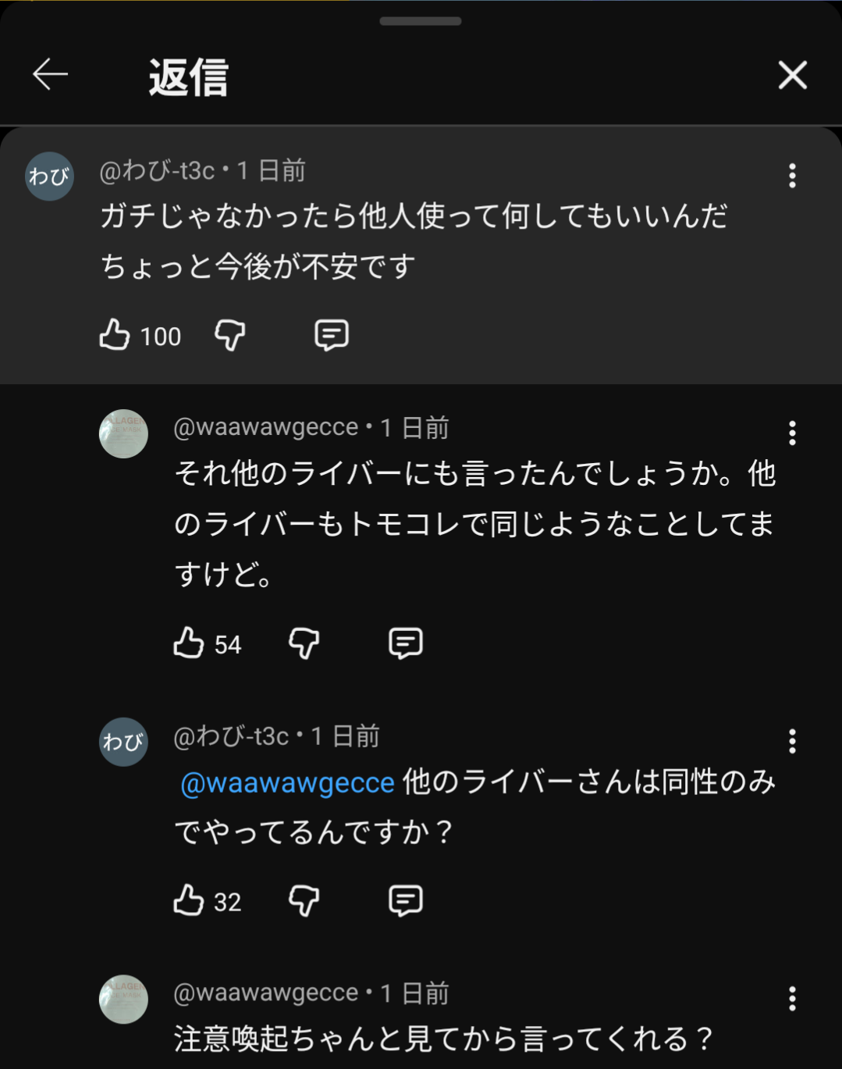
Task: Open options menu for the 32-like reply
Action: (792, 741)
